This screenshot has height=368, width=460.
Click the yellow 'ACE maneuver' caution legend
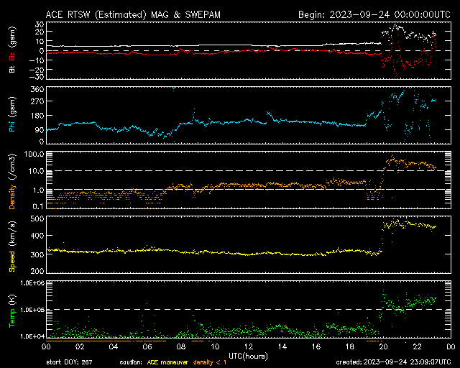[167, 362]
